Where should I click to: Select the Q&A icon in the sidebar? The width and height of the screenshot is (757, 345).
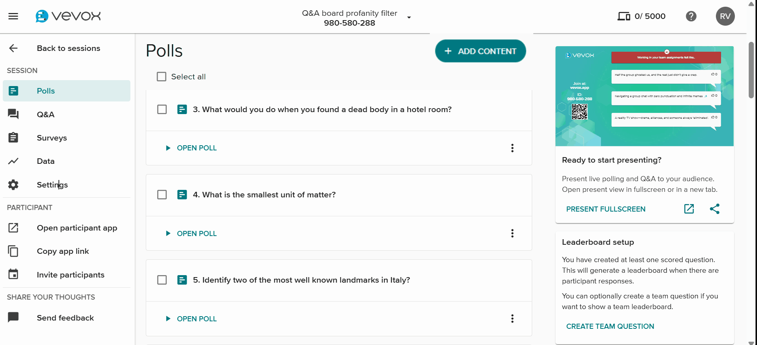pyautogui.click(x=13, y=114)
